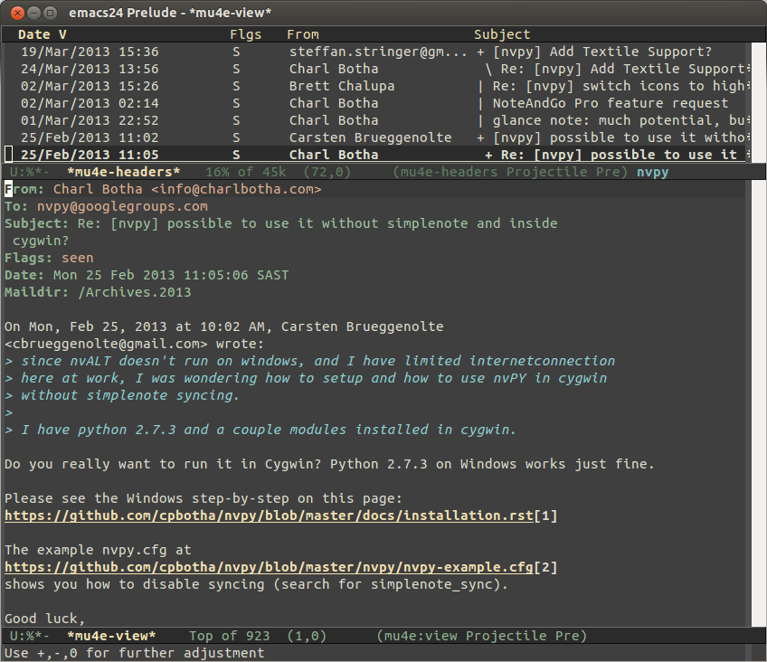Click "16% of 45k" in the headers mode line
767x662 pixels.
pos(245,172)
